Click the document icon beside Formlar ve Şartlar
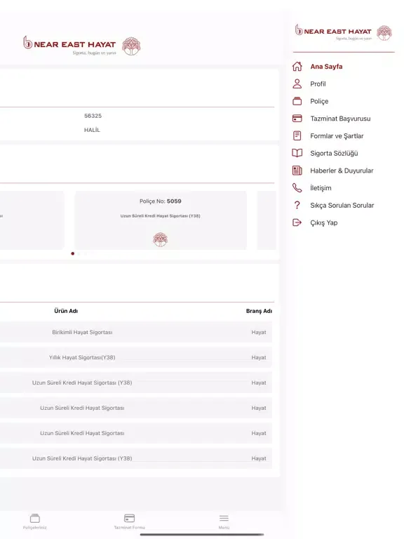This screenshot has height=539, width=404. point(297,135)
